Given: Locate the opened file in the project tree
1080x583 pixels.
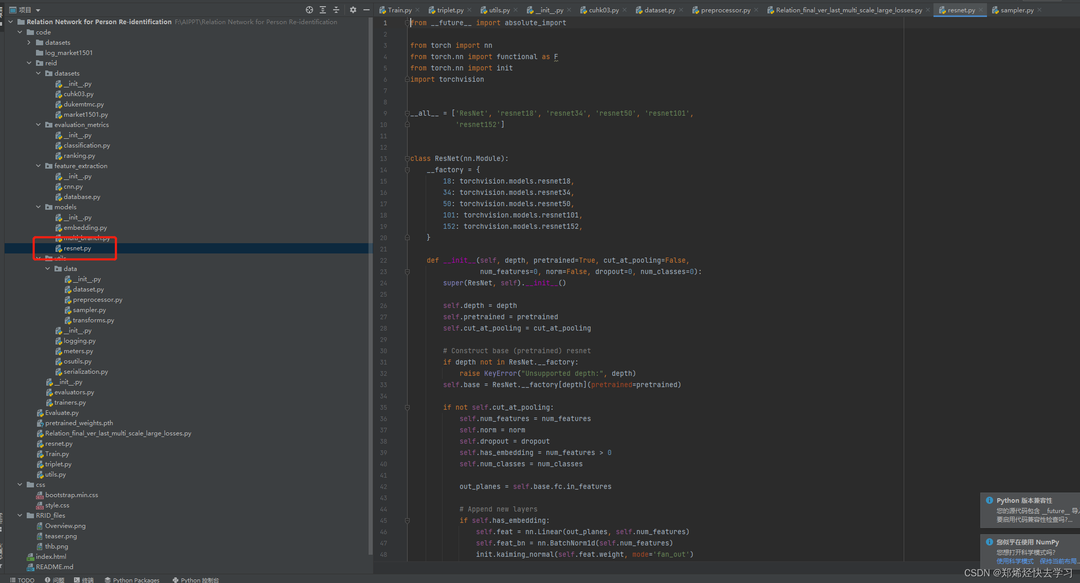Looking at the screenshot, I should tap(309, 10).
